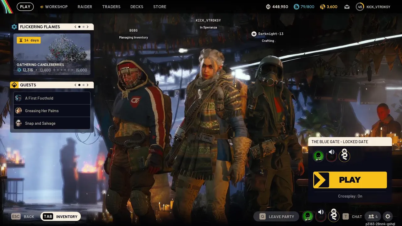This screenshot has height=226, width=402.
Task: Click the 79/800 token balance value
Action: pyautogui.click(x=307, y=7)
